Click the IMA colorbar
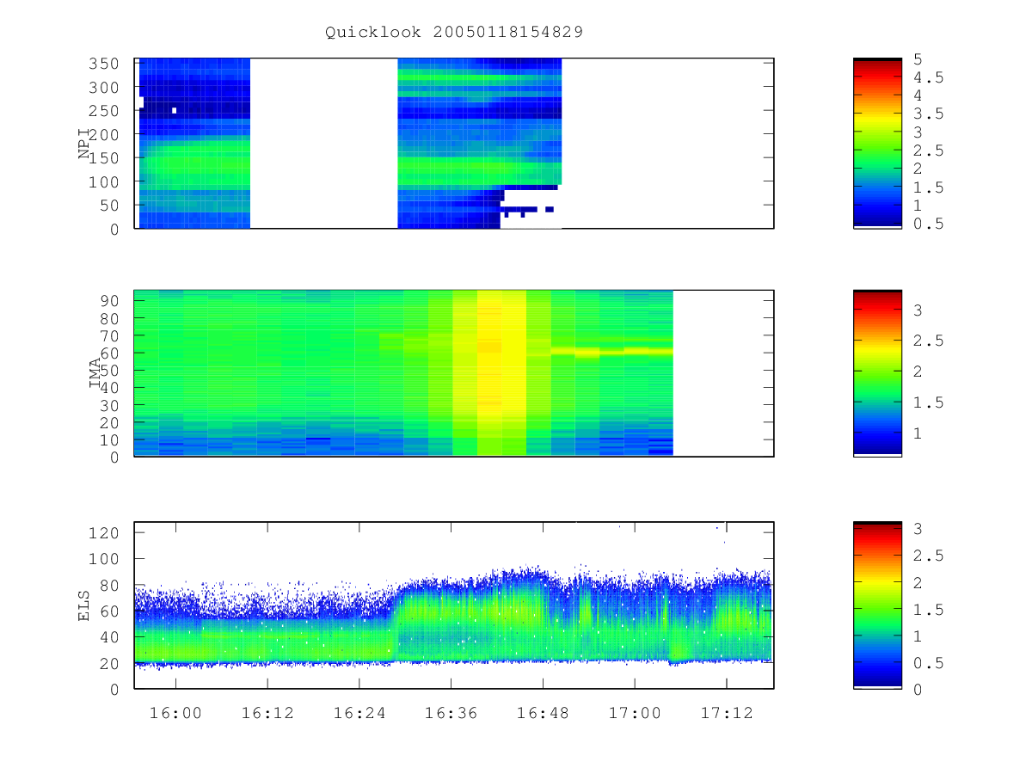Screen dimensions: 1032x774 pos(877,373)
